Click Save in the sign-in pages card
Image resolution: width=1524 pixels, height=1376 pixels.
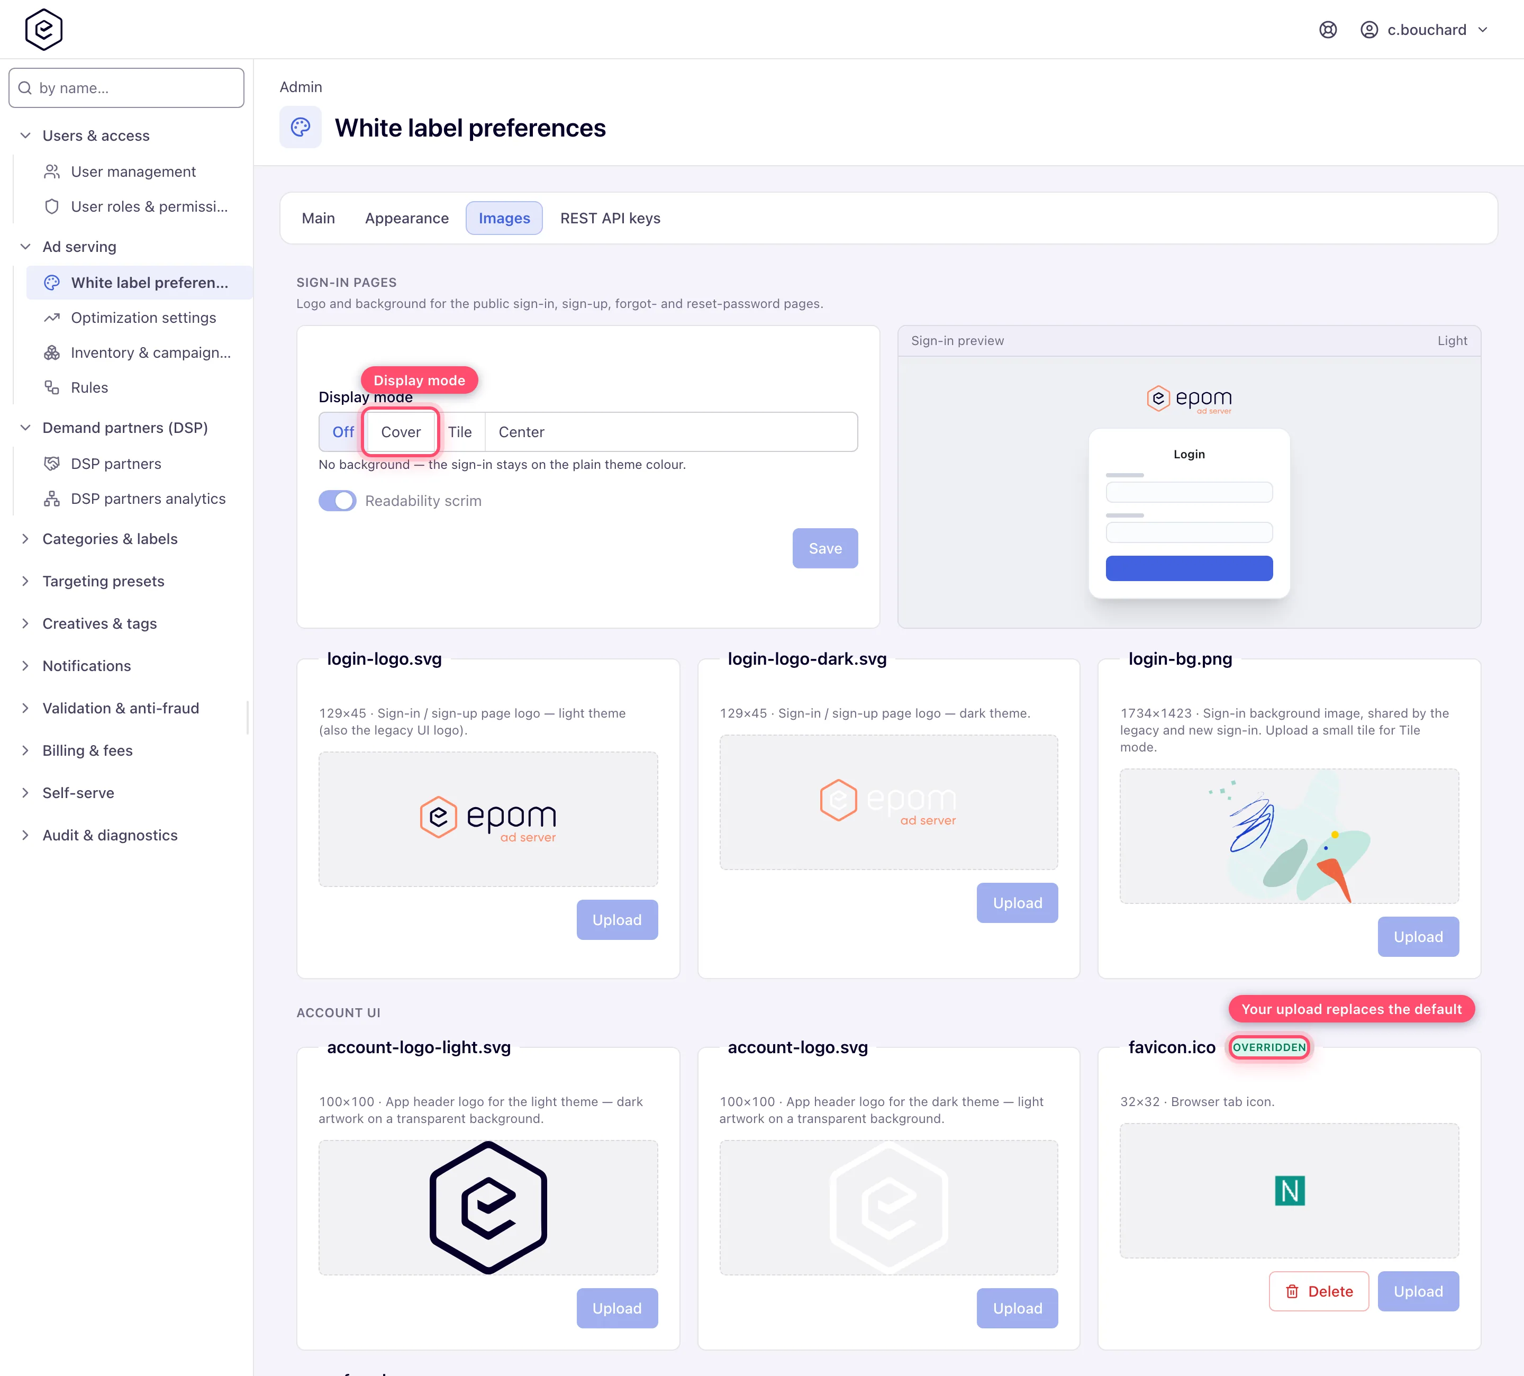(825, 548)
